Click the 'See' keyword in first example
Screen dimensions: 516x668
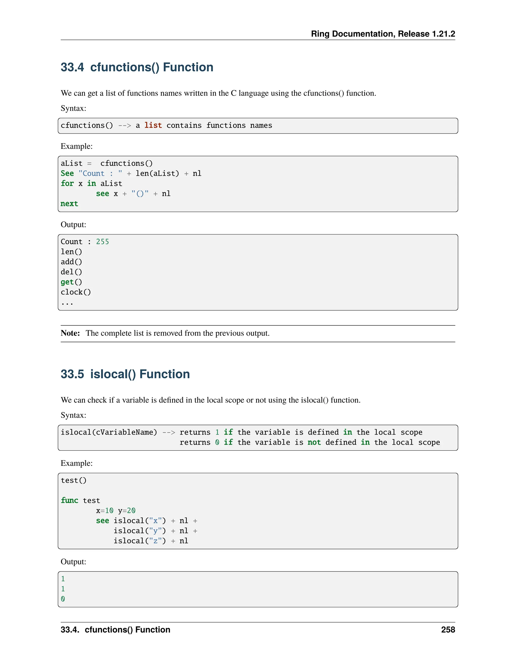pyautogui.click(x=67, y=173)
